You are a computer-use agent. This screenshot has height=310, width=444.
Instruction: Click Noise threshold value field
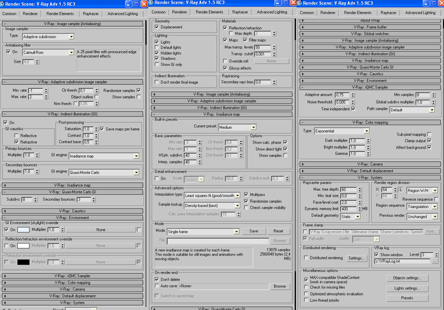(x=342, y=102)
